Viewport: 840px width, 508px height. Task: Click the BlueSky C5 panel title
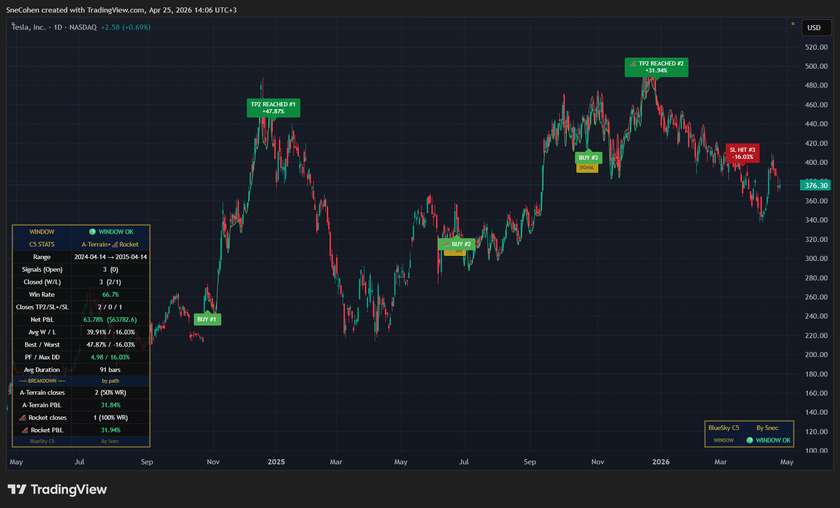723,427
